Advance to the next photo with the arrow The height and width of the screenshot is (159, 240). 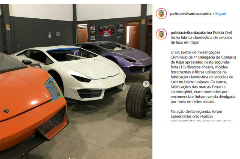point(146,84)
